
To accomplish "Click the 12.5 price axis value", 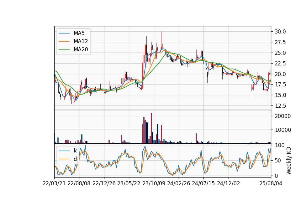I will [x=280, y=106].
